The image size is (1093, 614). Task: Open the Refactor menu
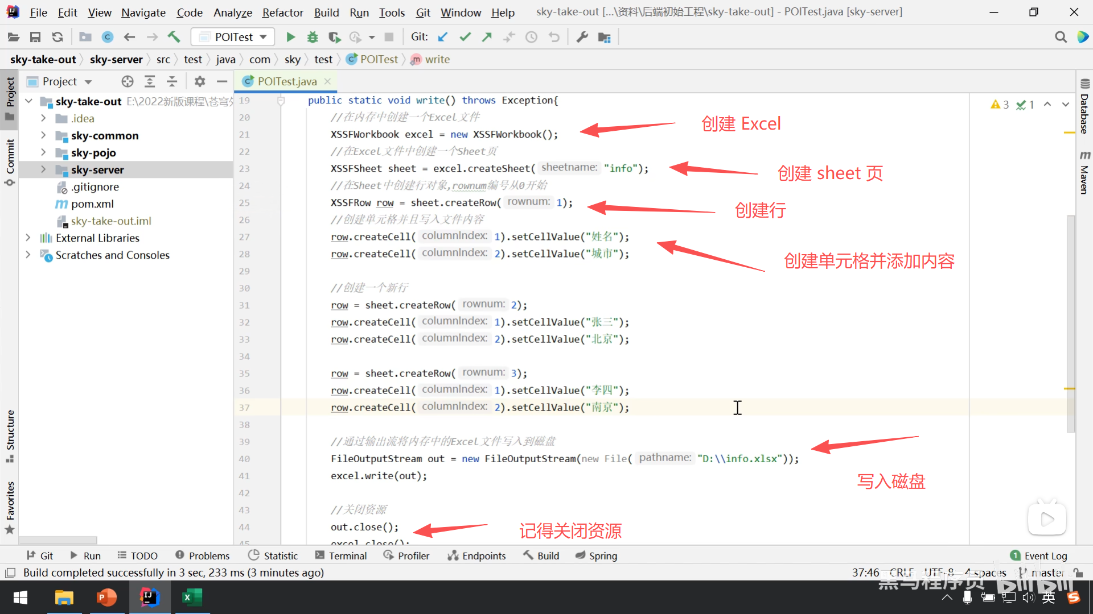[282, 12]
